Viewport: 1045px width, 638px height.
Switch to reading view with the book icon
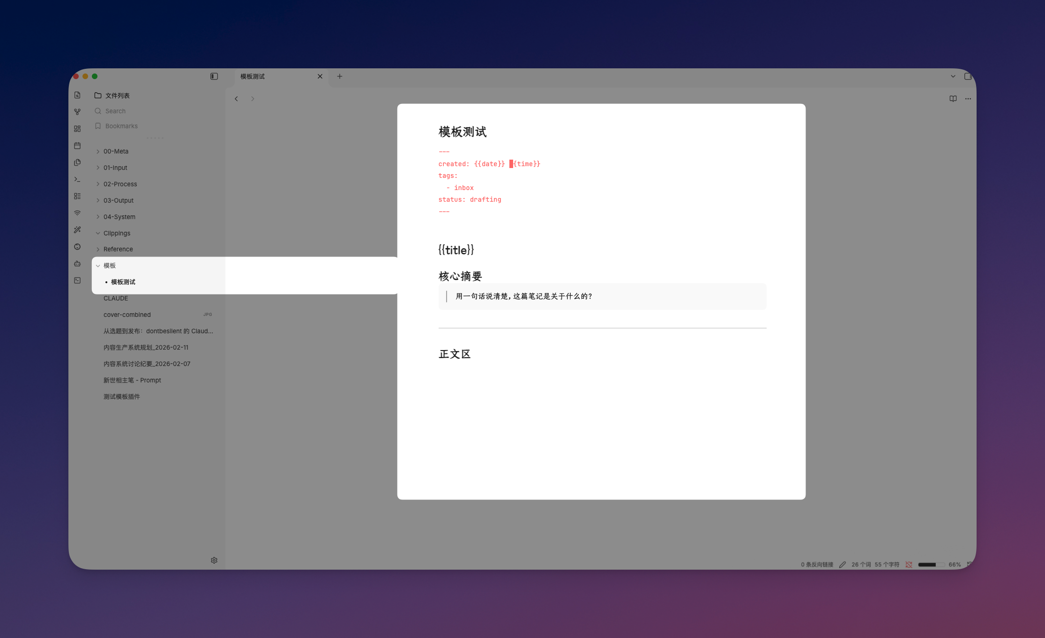click(x=953, y=98)
